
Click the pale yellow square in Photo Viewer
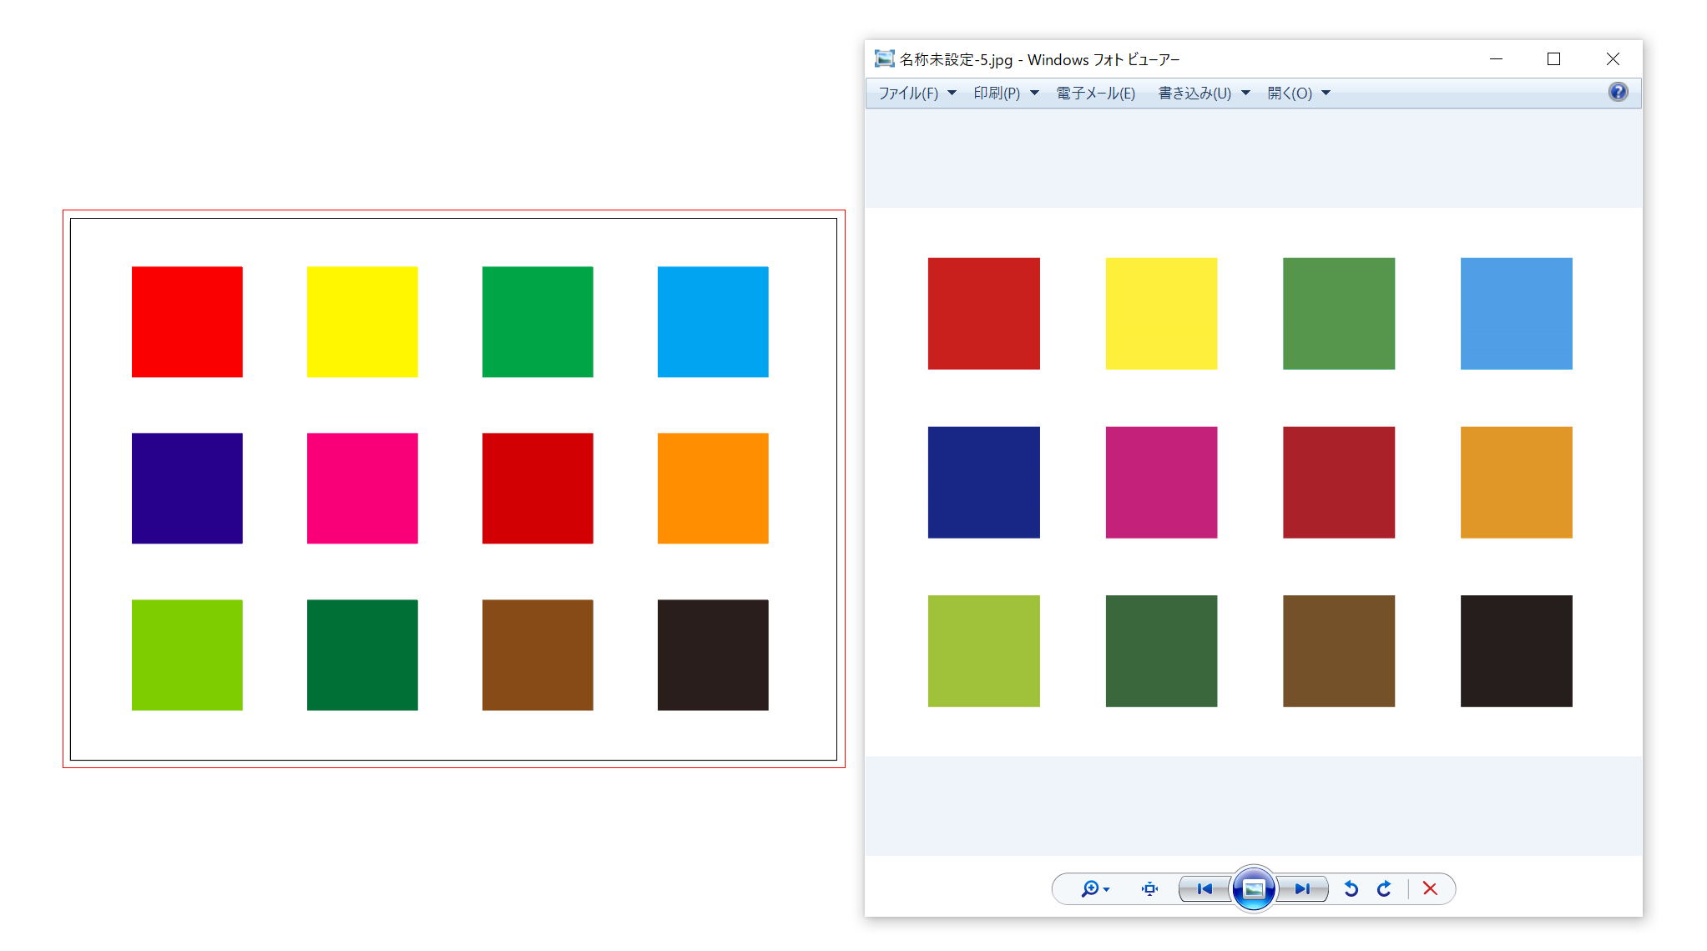click(x=1161, y=313)
